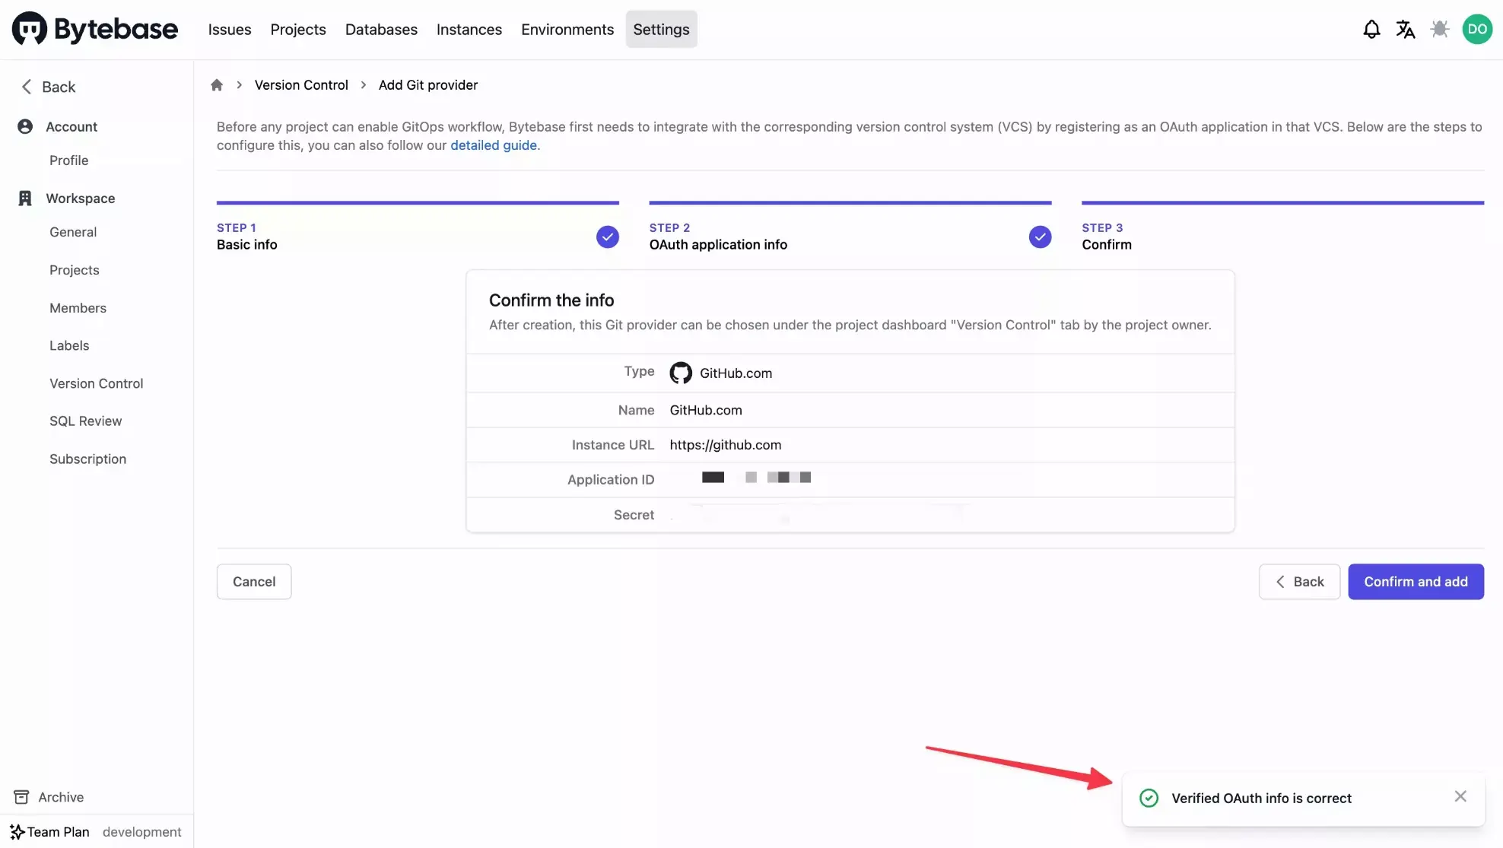Open Labels settings

pyautogui.click(x=69, y=345)
